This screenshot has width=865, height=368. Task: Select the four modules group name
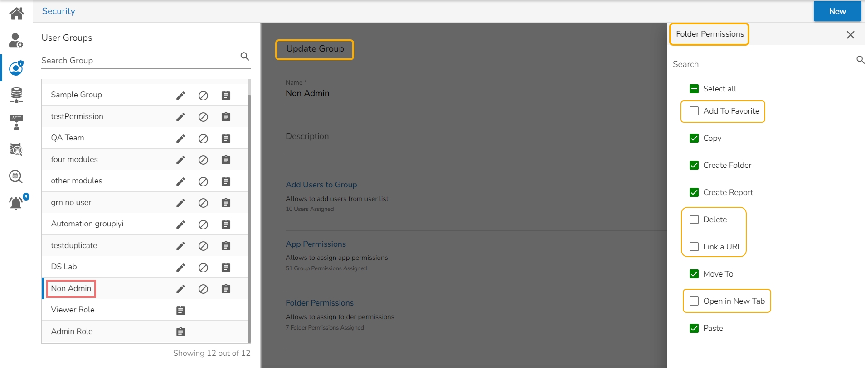tap(74, 159)
